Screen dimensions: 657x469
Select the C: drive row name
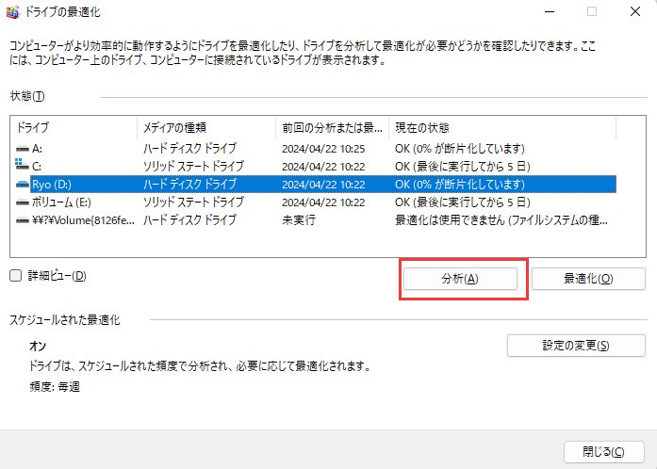click(37, 167)
